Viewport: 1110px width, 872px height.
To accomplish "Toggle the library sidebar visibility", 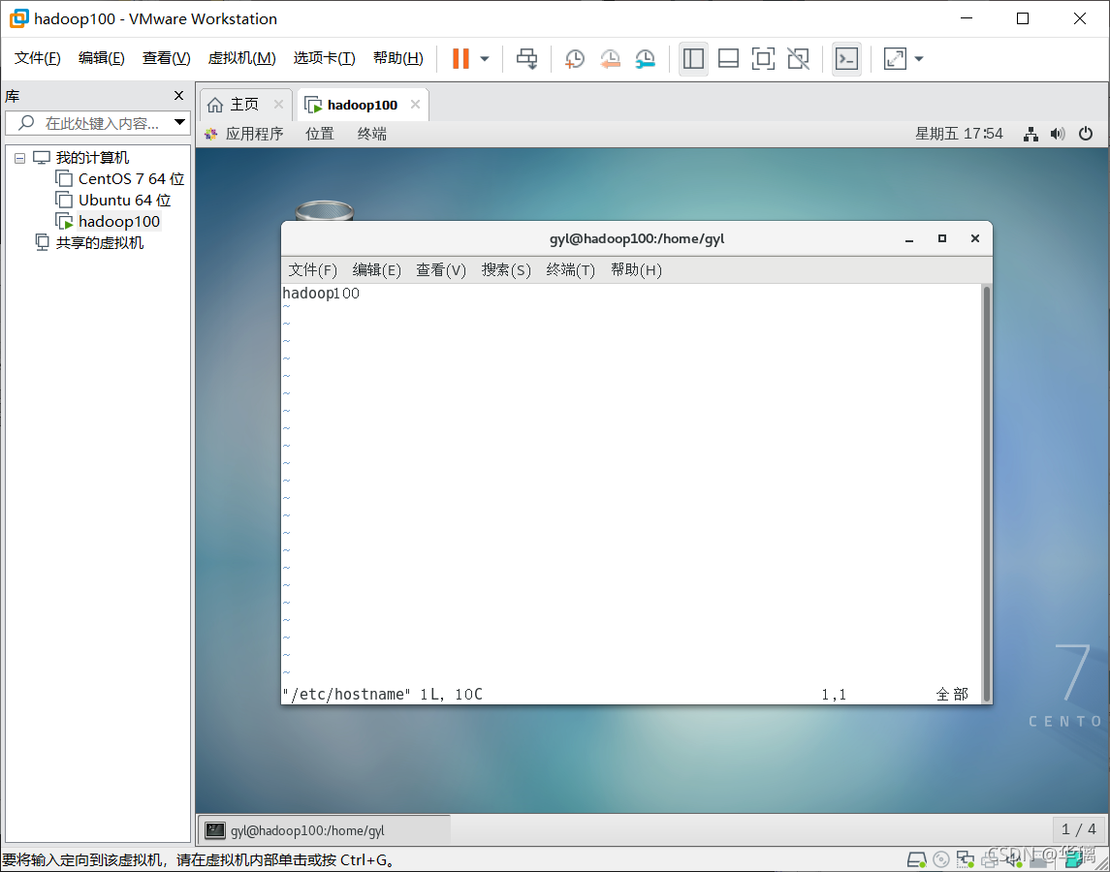I will (x=693, y=59).
